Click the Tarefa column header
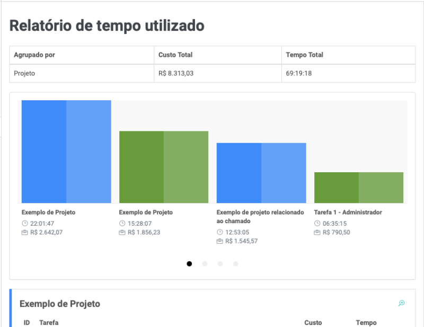This screenshot has width=424, height=327. (49, 323)
